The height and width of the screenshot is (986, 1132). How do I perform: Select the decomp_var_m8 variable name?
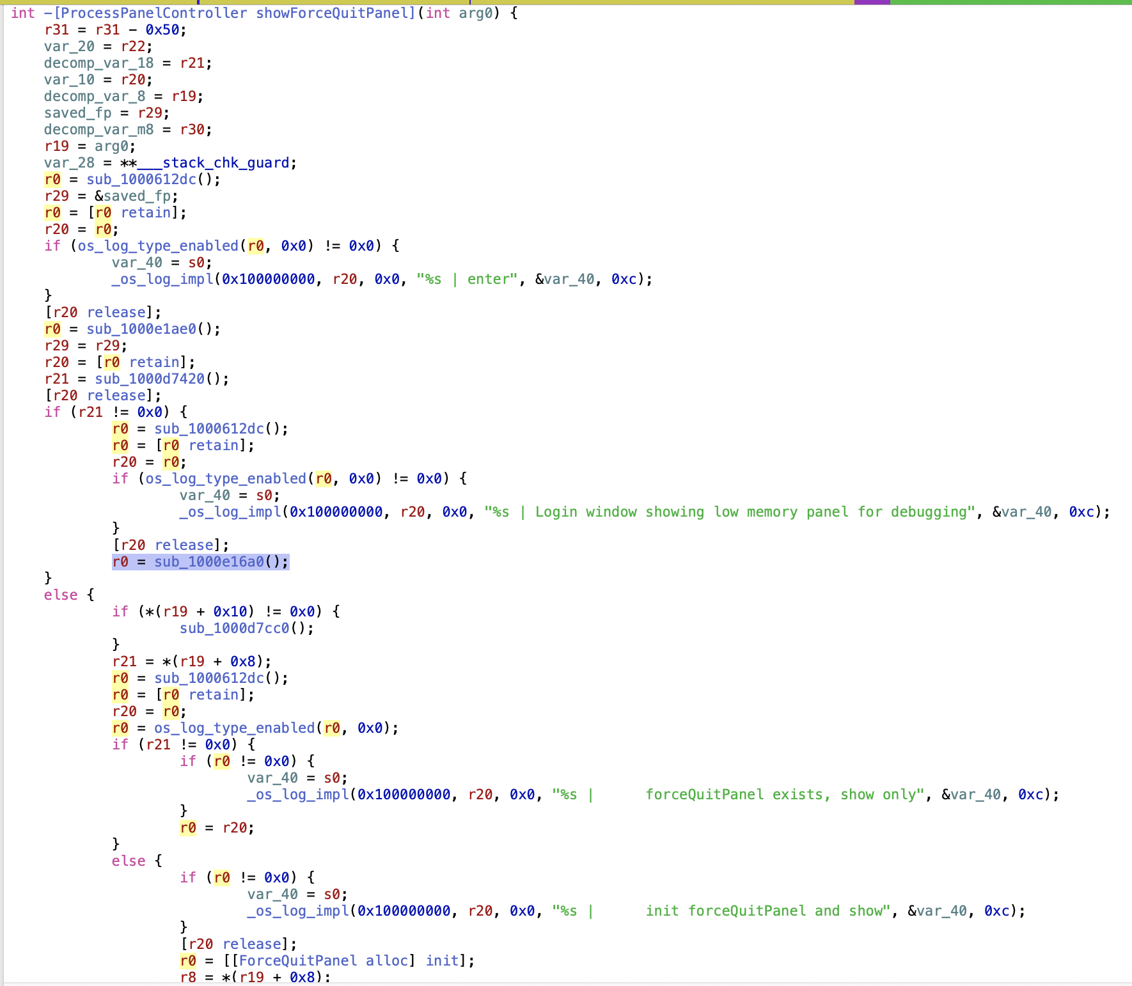tap(98, 130)
